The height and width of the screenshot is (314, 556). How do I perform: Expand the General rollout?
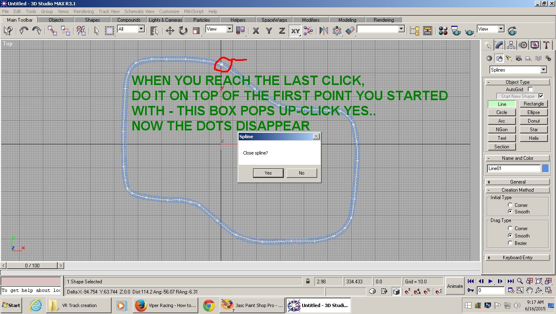(518, 182)
